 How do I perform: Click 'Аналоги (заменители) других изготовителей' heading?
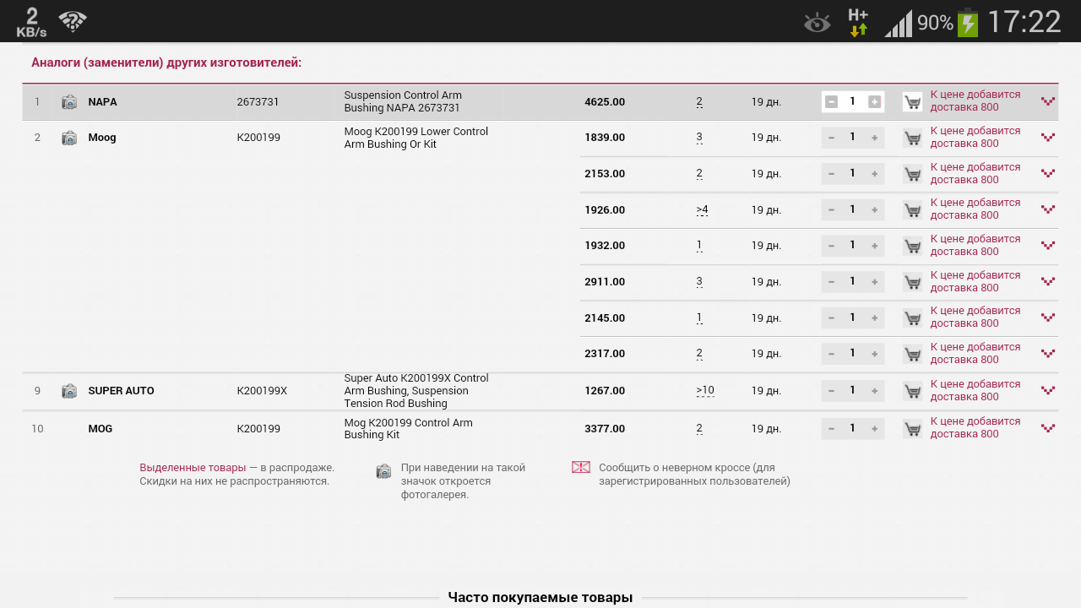coord(166,62)
